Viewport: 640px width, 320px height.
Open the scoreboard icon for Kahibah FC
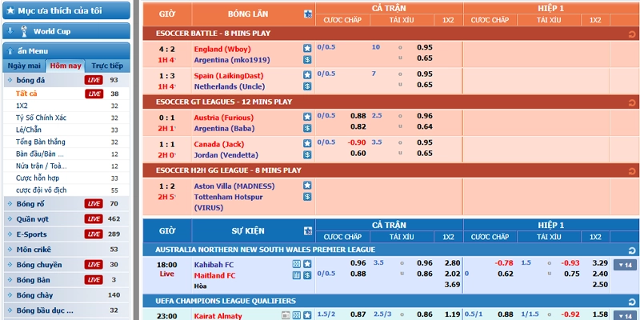tap(297, 264)
